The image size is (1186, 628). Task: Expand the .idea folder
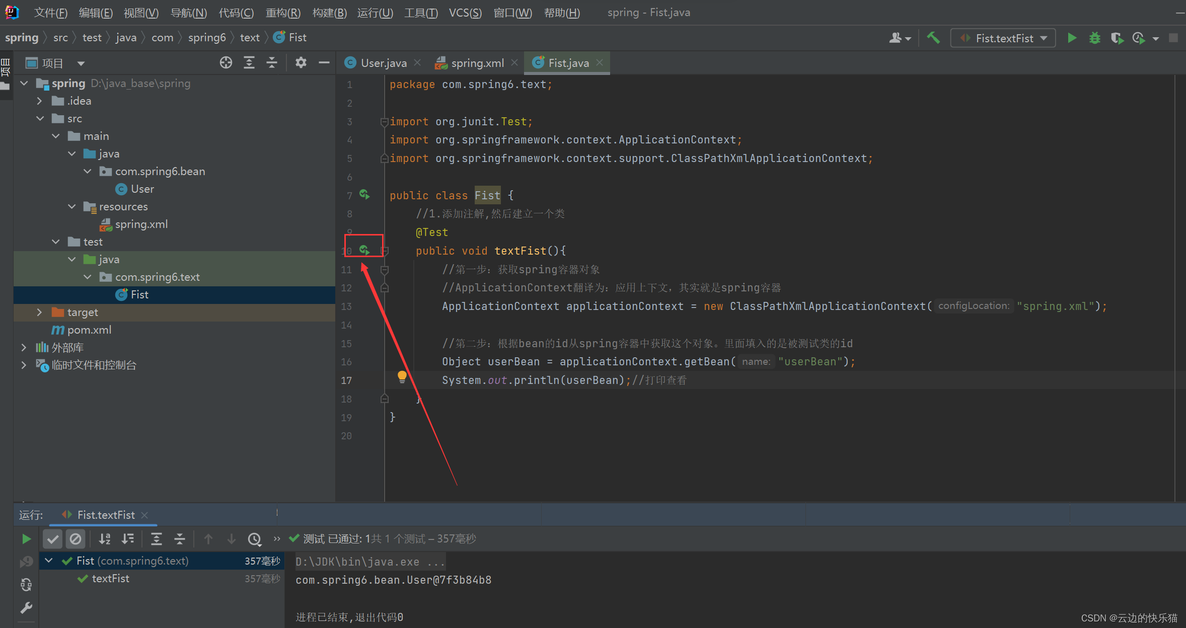[40, 101]
